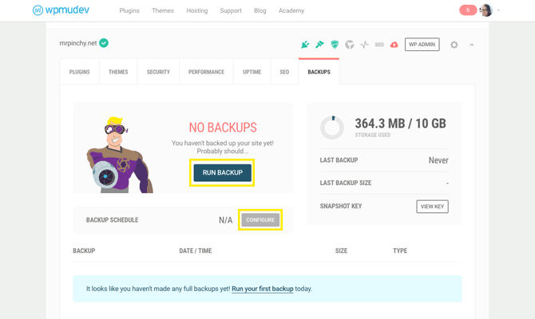View the snapshot key
This screenshot has width=535, height=319.
[432, 207]
